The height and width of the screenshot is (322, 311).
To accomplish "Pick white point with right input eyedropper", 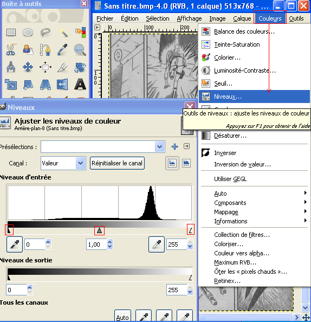I will tap(157, 244).
